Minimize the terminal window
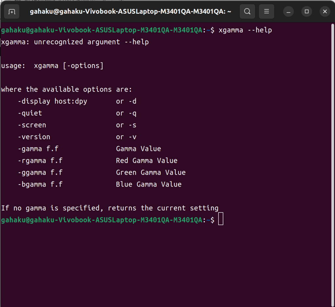This screenshot has height=307, width=335. pyautogui.click(x=288, y=11)
